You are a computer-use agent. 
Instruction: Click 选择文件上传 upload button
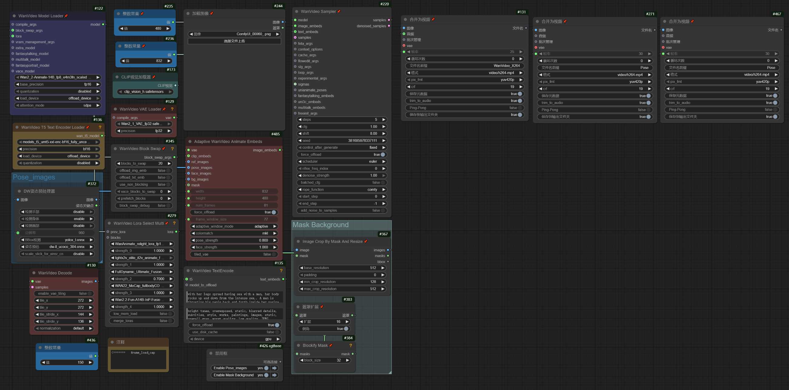tap(234, 41)
